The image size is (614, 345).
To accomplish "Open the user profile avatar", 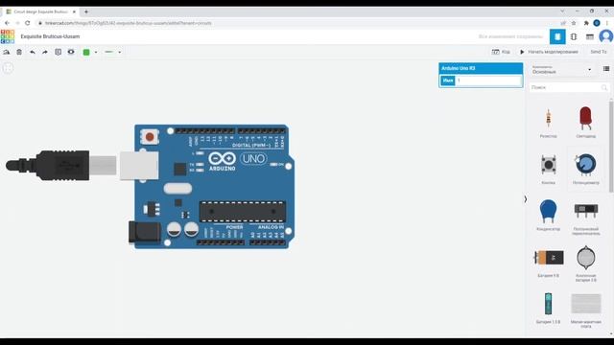I will (605, 36).
